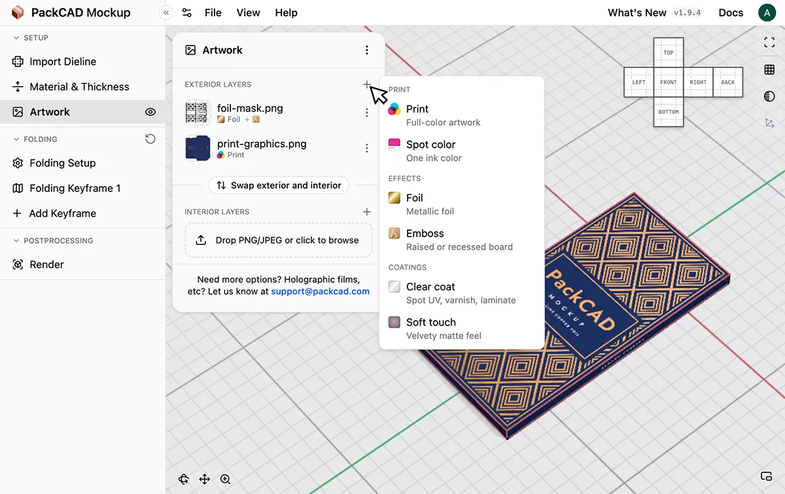785x494 pixels.
Task: Select the print-graphics.png layer thumbnail
Action: pyautogui.click(x=198, y=148)
